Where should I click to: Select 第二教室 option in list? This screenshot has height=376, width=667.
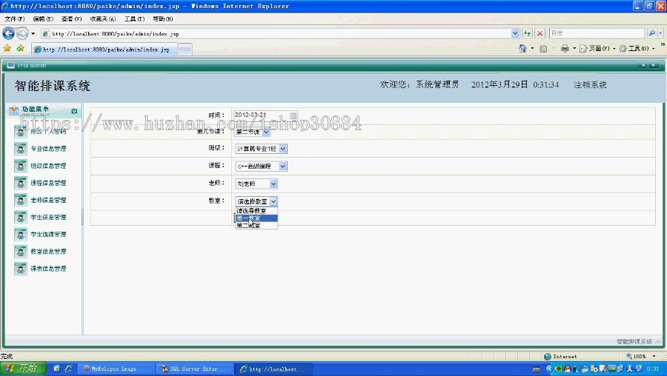tap(256, 226)
